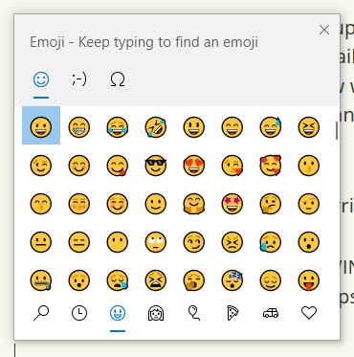Open the Kaomoji ;-) tab

(79, 79)
